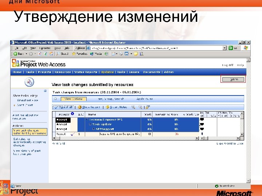Image resolution: width=262 pixels, height=196 pixels.
Task: Click the round Updates page icon
Action: pyautogui.click(x=29, y=82)
